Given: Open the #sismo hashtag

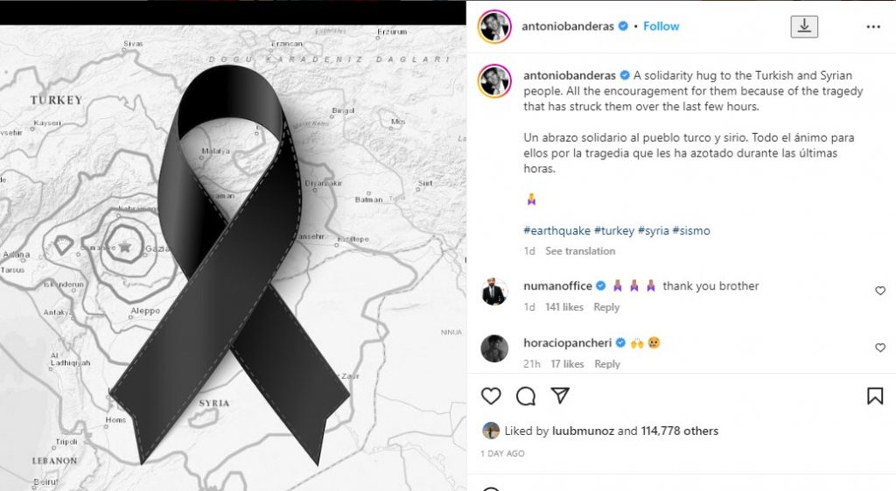Looking at the screenshot, I should [x=691, y=231].
